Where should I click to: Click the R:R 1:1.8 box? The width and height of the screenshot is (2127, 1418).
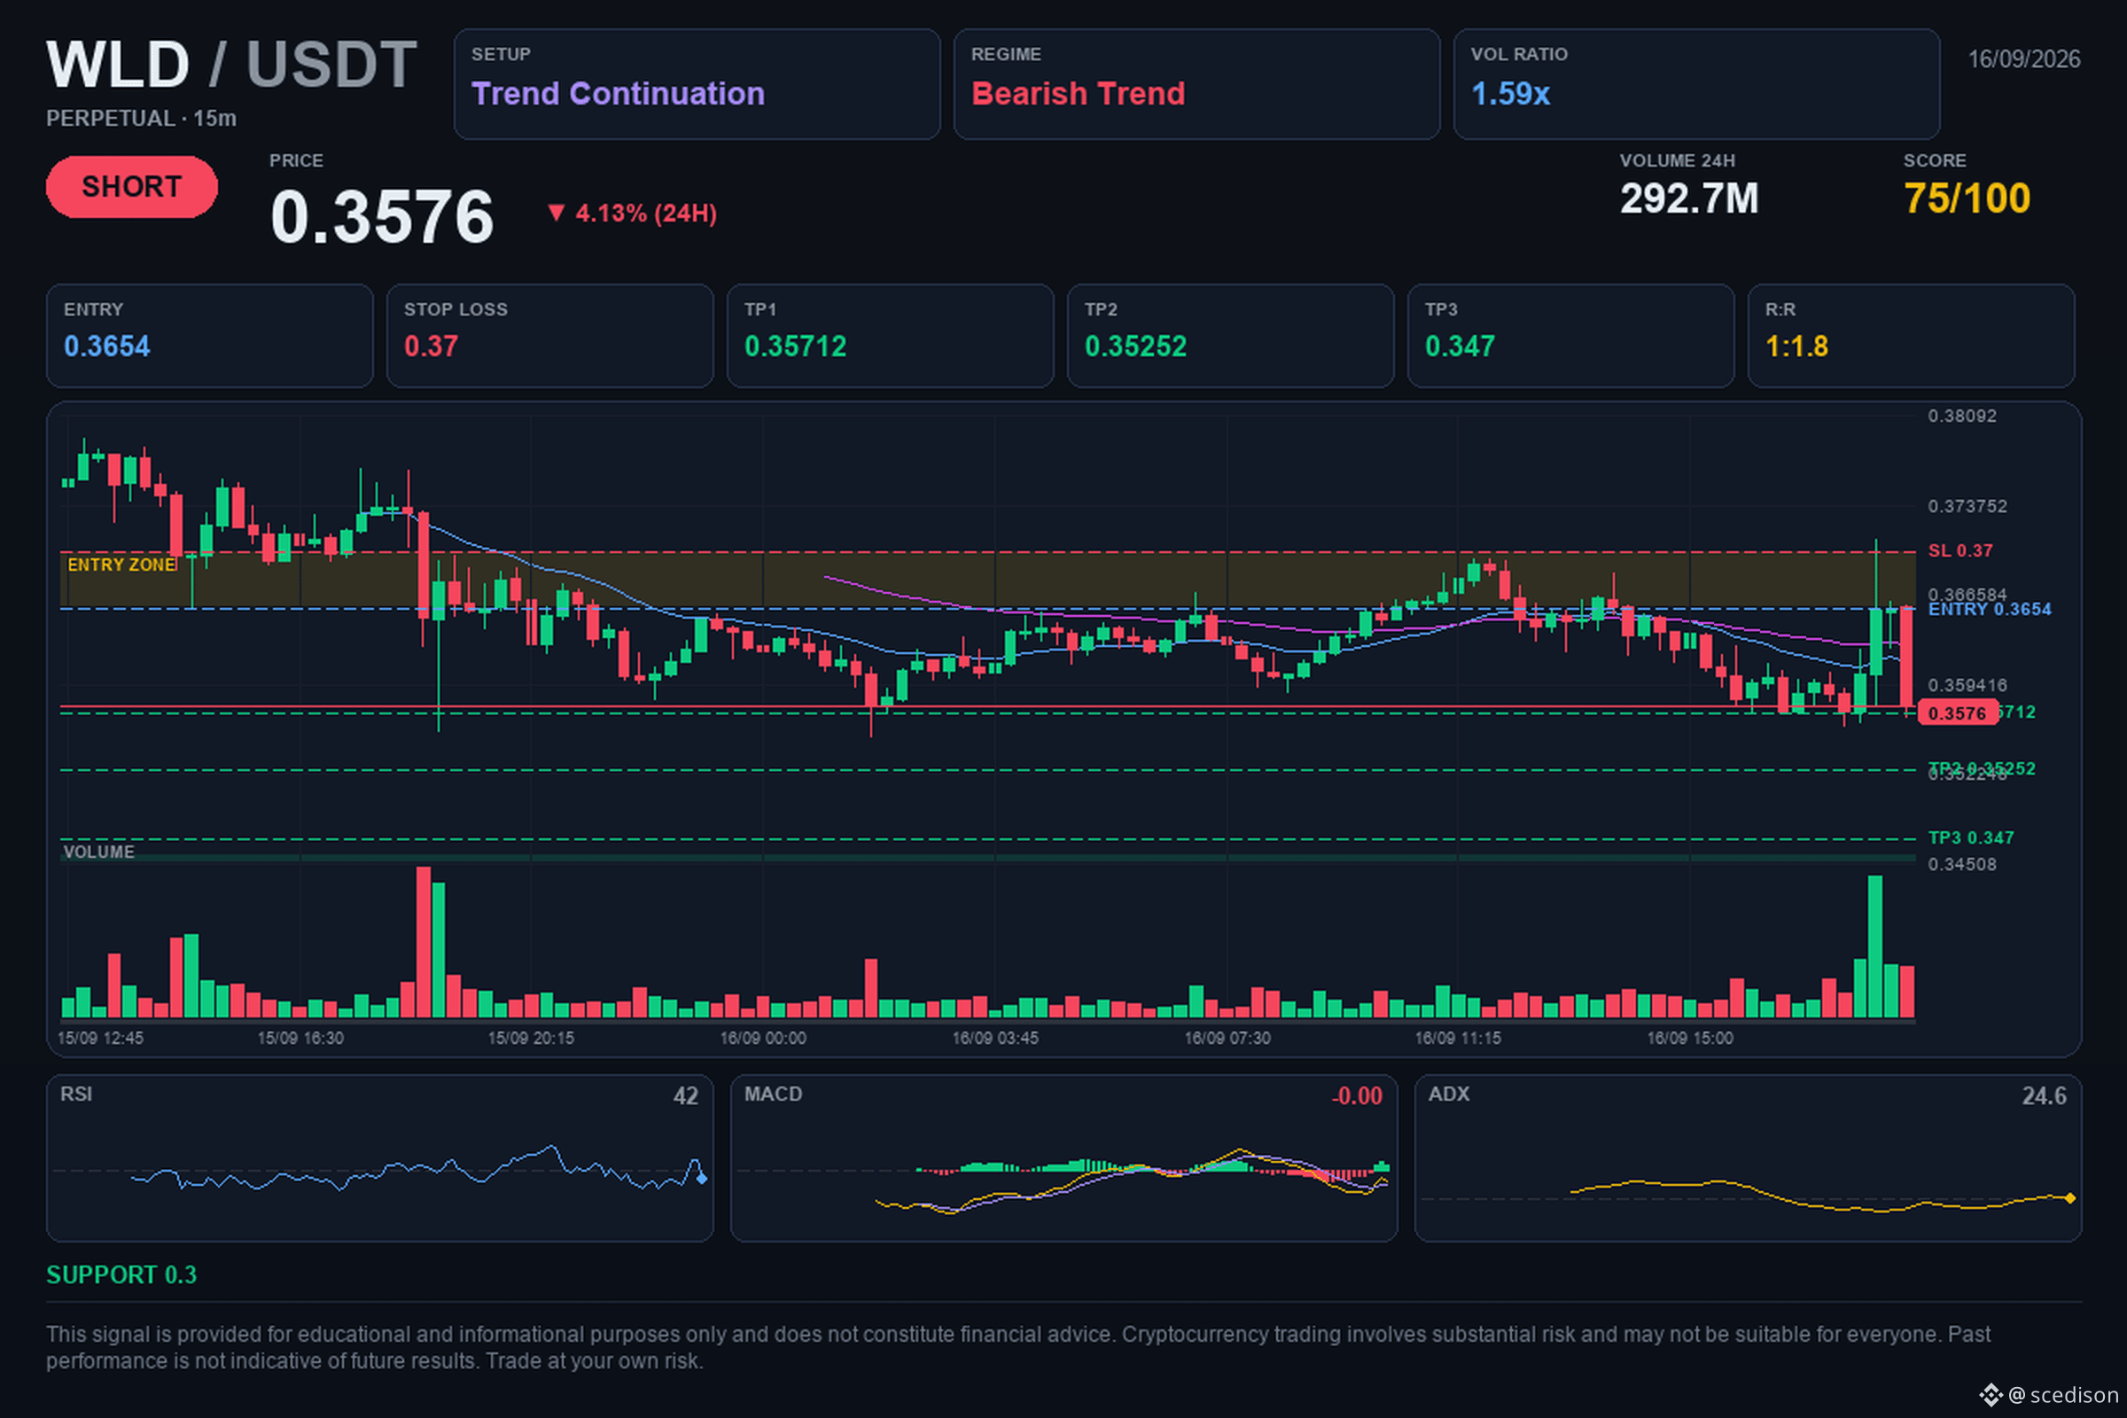tap(1911, 336)
